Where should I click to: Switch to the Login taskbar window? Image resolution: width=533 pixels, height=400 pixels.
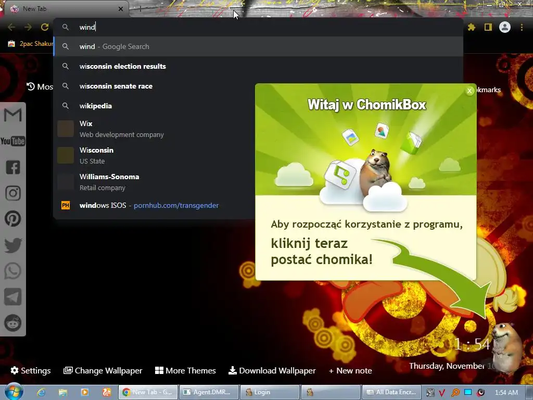[x=270, y=392]
